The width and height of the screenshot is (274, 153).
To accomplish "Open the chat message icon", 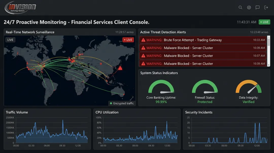I will [258, 7].
